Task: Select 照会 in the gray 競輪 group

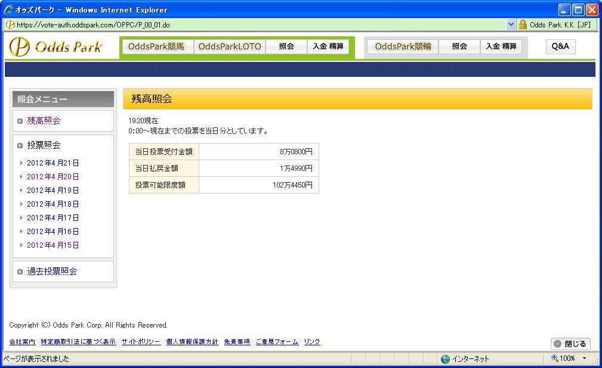Action: pyautogui.click(x=459, y=46)
